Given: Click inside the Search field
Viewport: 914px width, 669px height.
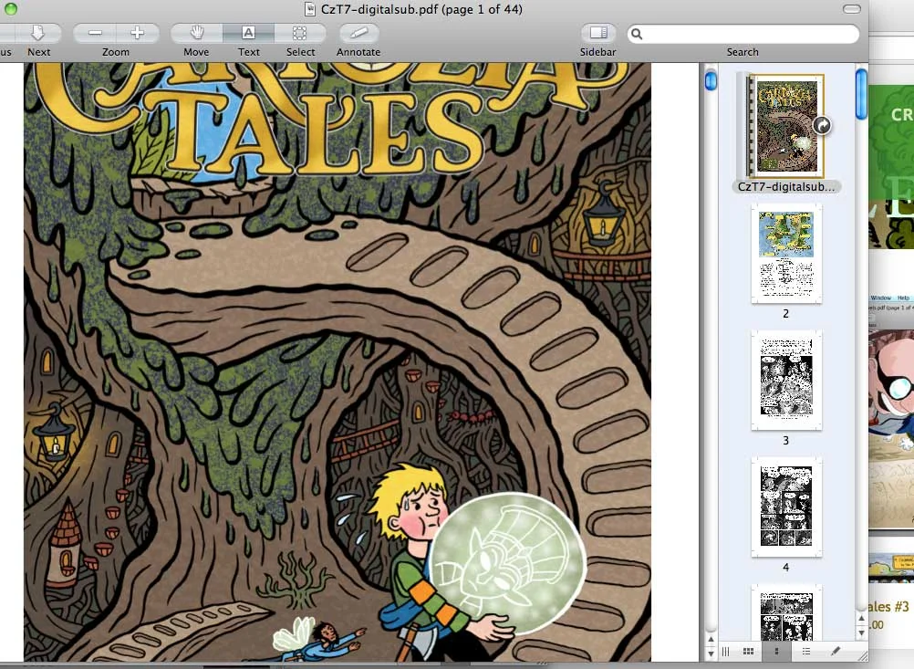Looking at the screenshot, I should coord(743,34).
